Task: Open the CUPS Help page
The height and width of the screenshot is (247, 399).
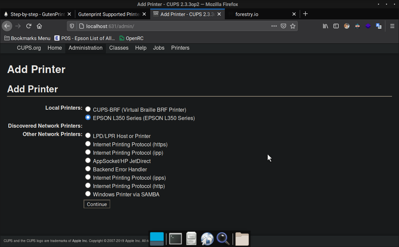Action: tap(141, 48)
